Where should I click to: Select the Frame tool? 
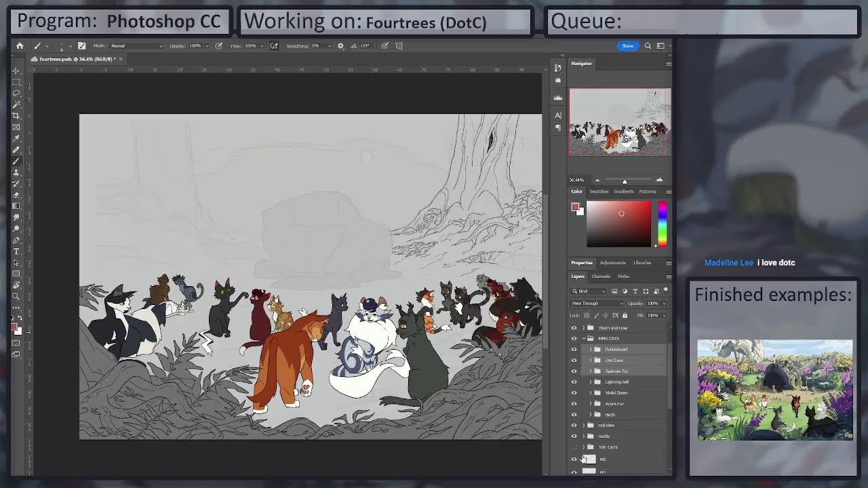[16, 127]
